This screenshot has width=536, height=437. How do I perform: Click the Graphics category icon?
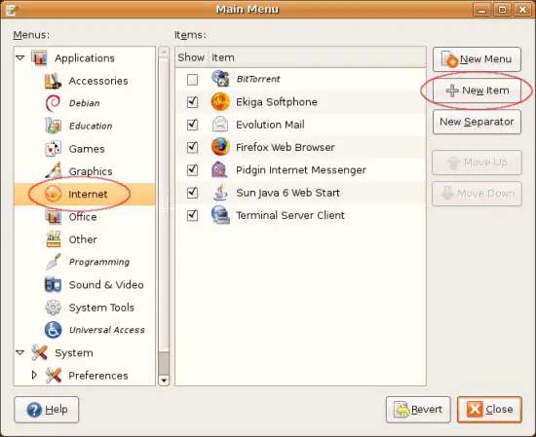pyautogui.click(x=53, y=170)
